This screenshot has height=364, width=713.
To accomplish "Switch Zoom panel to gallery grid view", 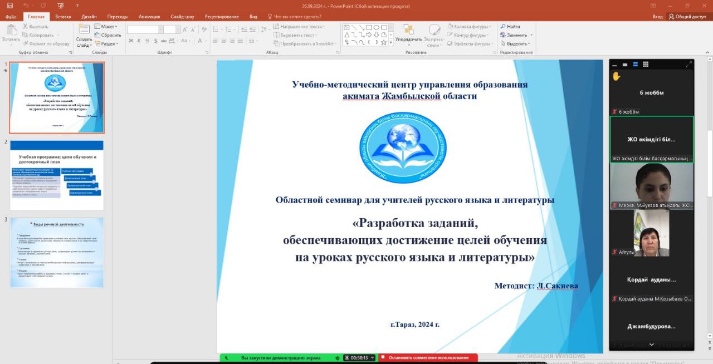I will (x=646, y=65).
